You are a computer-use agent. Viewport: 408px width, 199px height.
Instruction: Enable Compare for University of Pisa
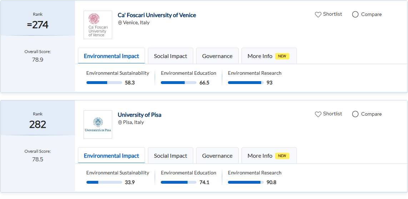click(x=355, y=114)
